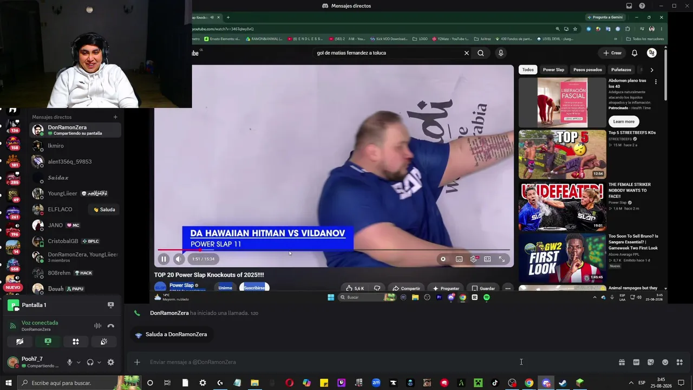Like the video with 5,6 K
Viewport: 693px width, 390px height.
click(355, 288)
